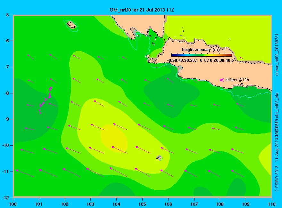Screen dimensions: 282x208
Task: Click the small island south of Java
Action: (x=159, y=158)
